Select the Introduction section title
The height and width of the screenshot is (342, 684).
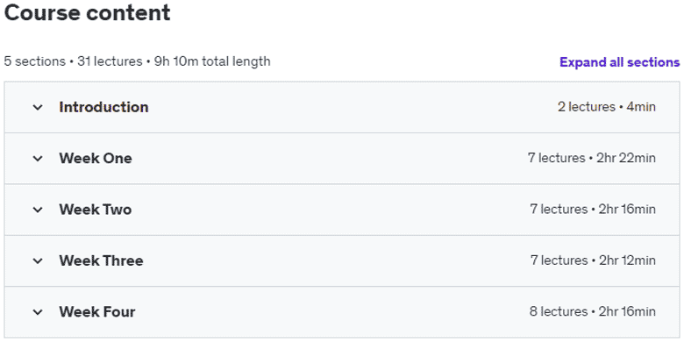(103, 107)
